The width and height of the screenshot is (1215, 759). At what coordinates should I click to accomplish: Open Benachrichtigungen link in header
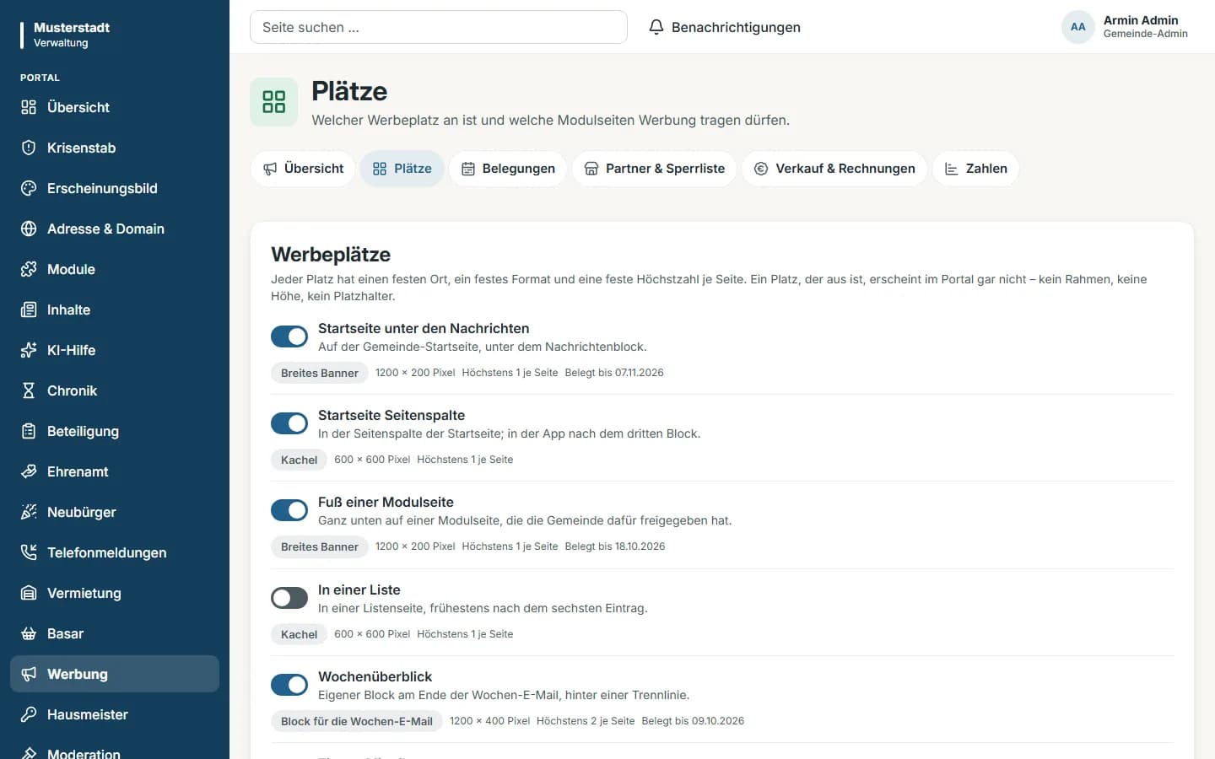tap(725, 27)
